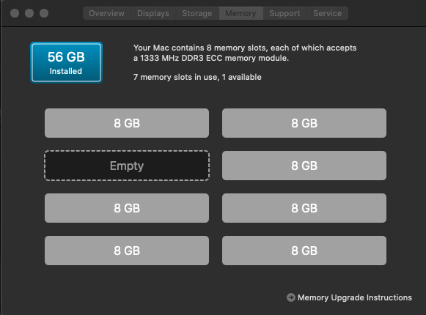Click the 56 GB Installed memory badge
The height and width of the screenshot is (315, 426).
pos(66,62)
